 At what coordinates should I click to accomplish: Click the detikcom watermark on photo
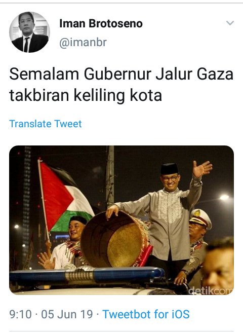point(211,290)
